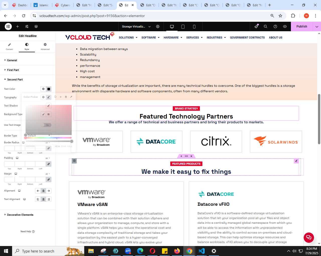Open the Storage Virtualiz.. document dropdown
The height and width of the screenshot is (256, 321).
pyautogui.click(x=136, y=26)
